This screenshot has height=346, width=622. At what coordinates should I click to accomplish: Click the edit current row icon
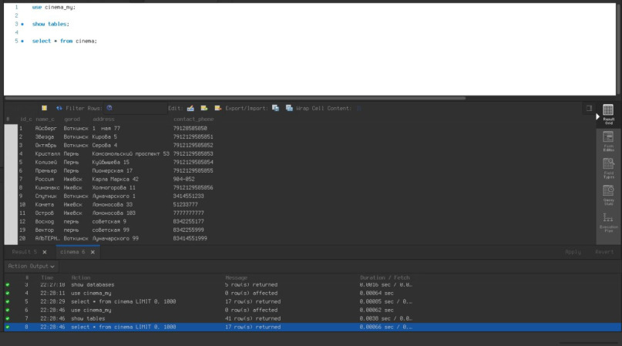pyautogui.click(x=190, y=109)
